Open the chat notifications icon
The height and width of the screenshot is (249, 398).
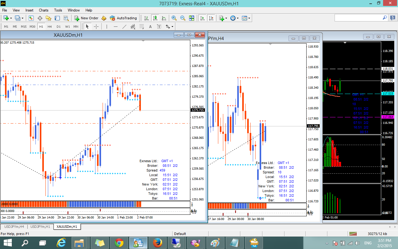pyautogui.click(x=392, y=18)
